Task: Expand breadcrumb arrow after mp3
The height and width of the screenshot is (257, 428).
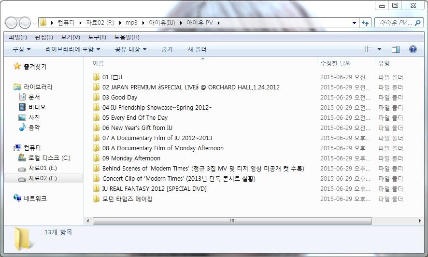Action: coord(143,23)
